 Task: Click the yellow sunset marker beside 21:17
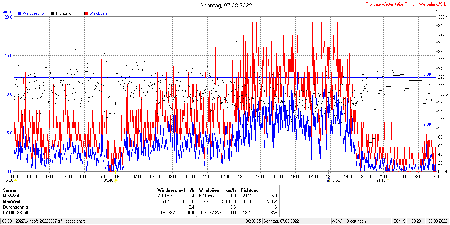click(388, 180)
